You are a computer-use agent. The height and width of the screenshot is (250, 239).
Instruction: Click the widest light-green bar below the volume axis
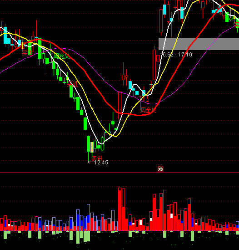[87, 236]
